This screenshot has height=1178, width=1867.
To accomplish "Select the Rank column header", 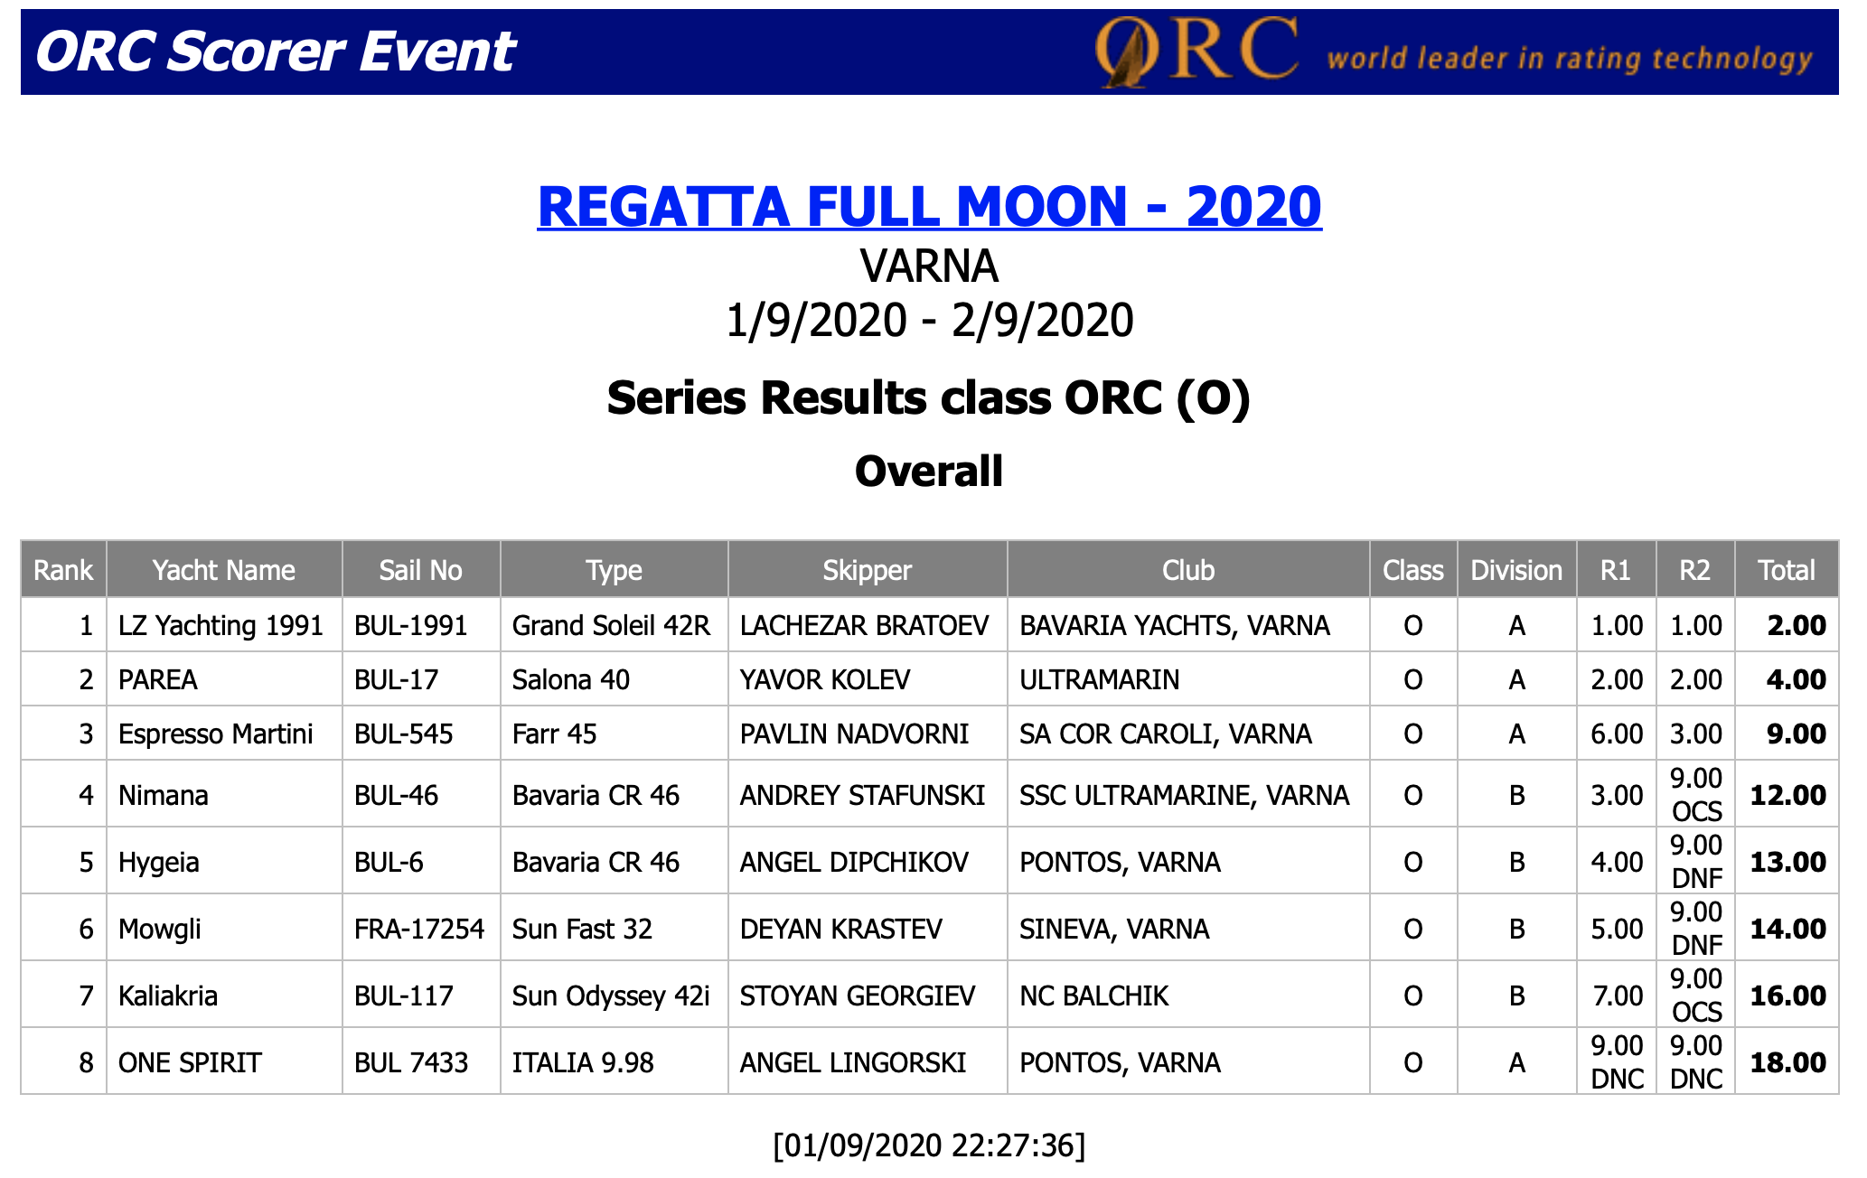I will tap(63, 570).
